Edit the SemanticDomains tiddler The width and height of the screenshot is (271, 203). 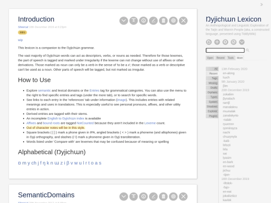[154, 196]
